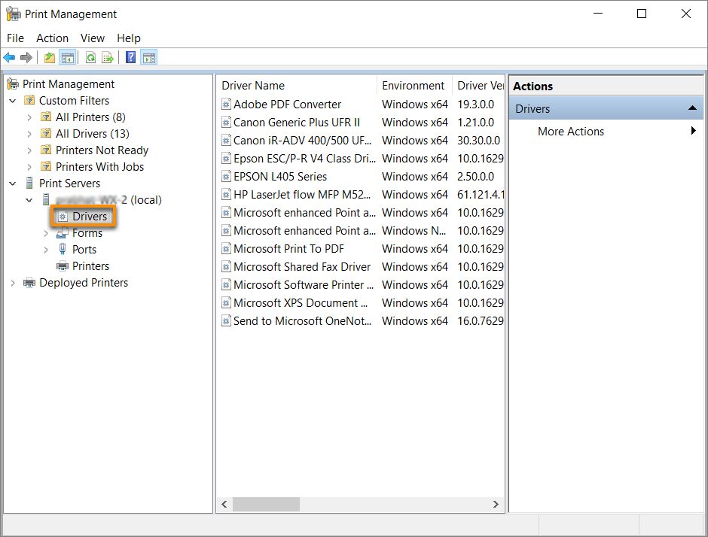Click the Refresh toolbar icon

click(89, 57)
